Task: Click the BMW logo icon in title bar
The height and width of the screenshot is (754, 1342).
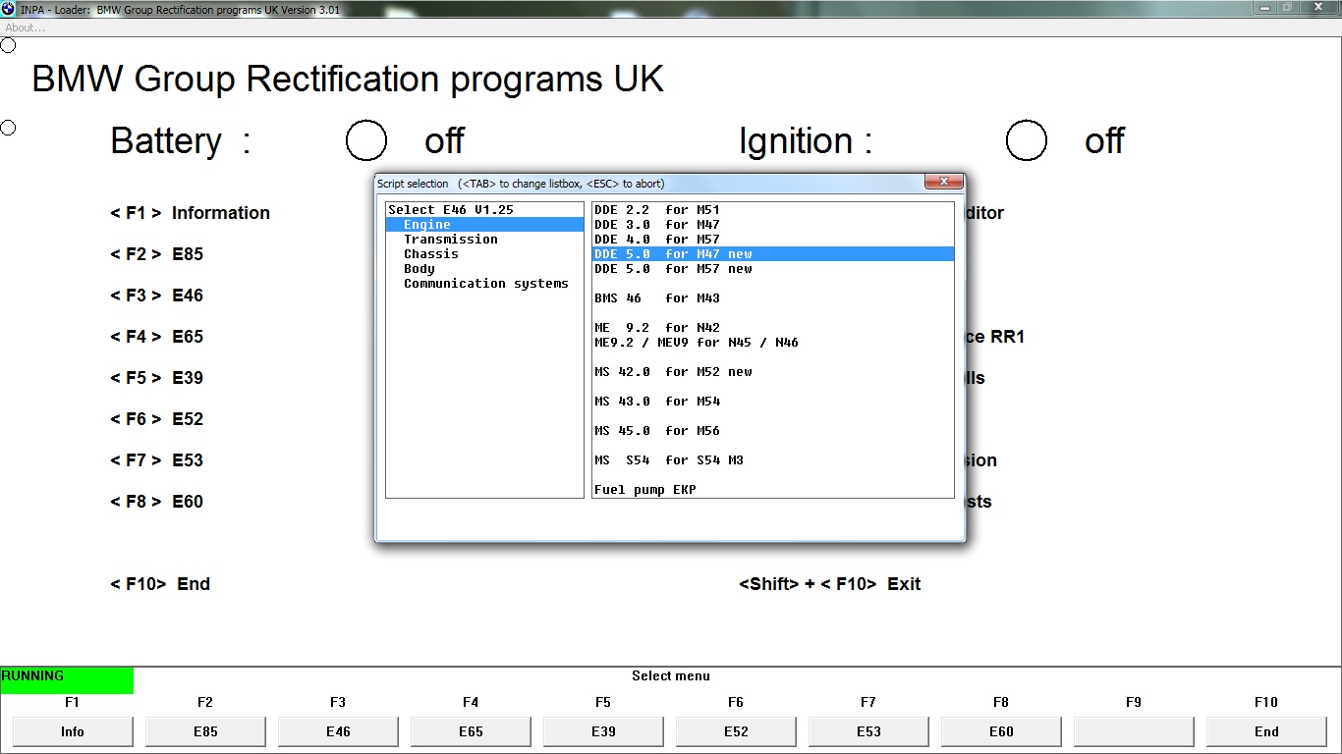Action: 8,9
